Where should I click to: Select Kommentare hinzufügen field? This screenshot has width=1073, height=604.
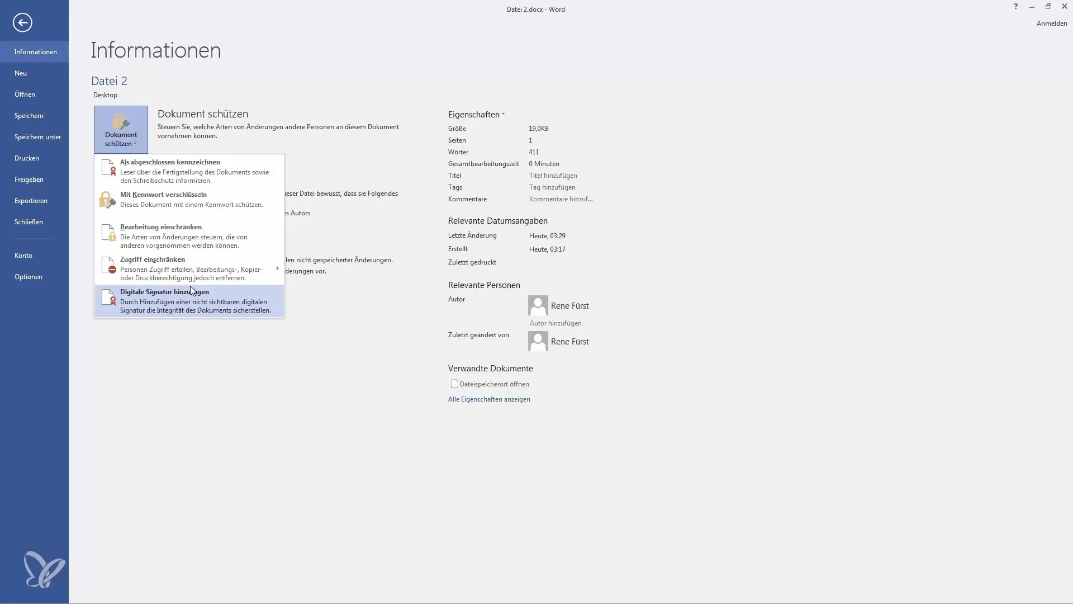pos(561,199)
